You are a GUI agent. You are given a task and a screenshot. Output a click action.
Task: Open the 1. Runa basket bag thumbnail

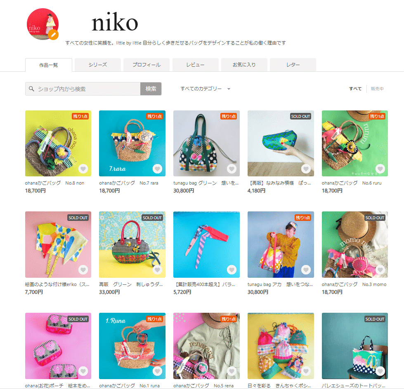pos(132,346)
